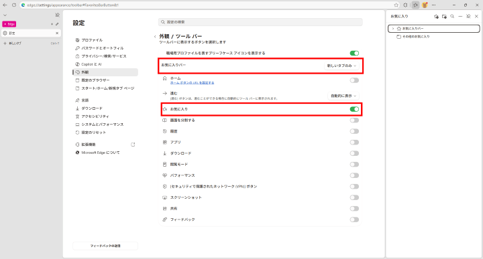Open Copilot と AI settings
This screenshot has height=259, width=483.
105,64
